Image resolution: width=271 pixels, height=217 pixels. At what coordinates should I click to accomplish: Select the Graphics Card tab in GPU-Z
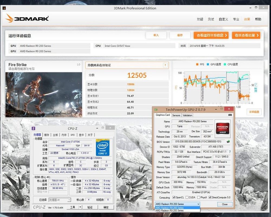(163, 115)
